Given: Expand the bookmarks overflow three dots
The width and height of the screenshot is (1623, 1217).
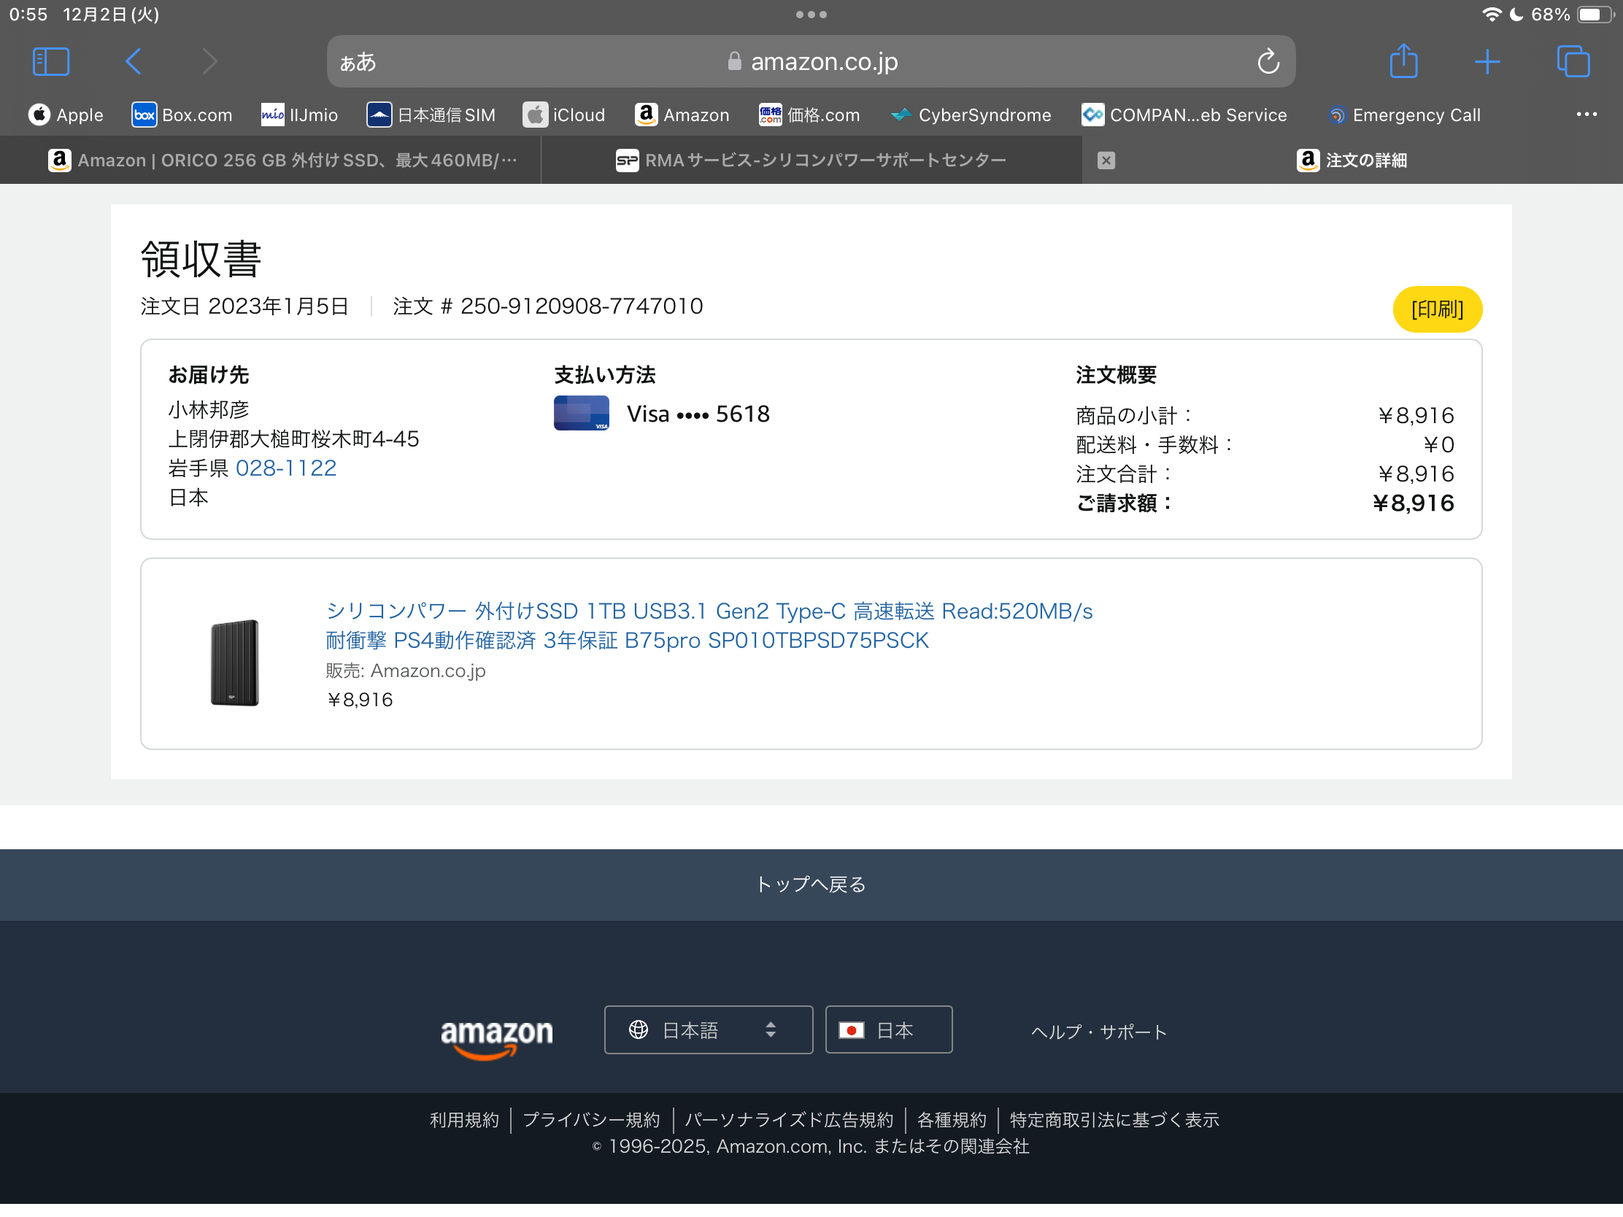Looking at the screenshot, I should [1587, 115].
